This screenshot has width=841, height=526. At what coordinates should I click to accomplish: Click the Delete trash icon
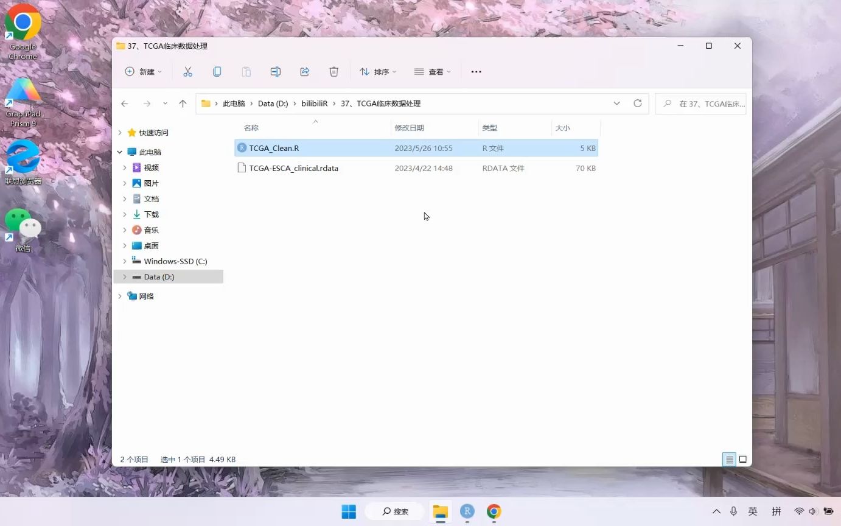point(333,72)
